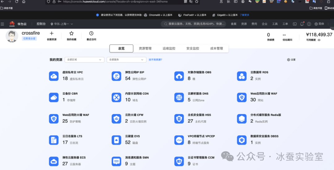The width and height of the screenshot is (334, 170).
Task: Open the CCM certificate management icon
Action: pos(179,161)
